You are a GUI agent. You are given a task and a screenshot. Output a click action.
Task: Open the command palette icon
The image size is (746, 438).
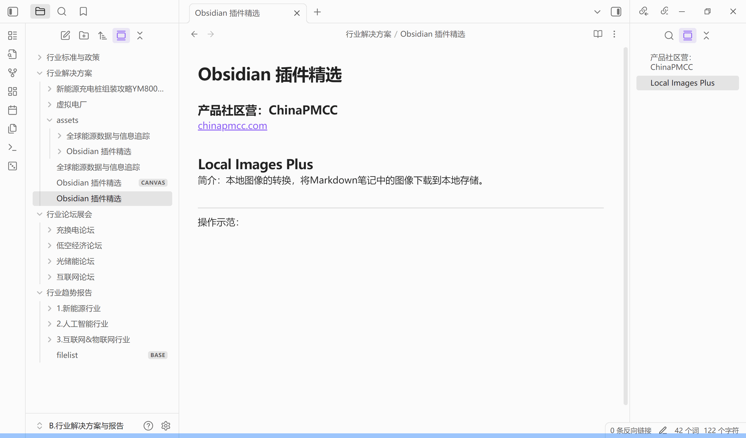point(13,147)
